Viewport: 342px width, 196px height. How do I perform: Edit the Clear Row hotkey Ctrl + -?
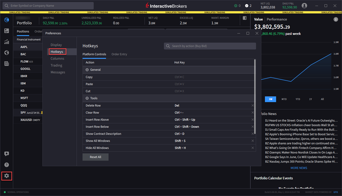click(x=179, y=113)
